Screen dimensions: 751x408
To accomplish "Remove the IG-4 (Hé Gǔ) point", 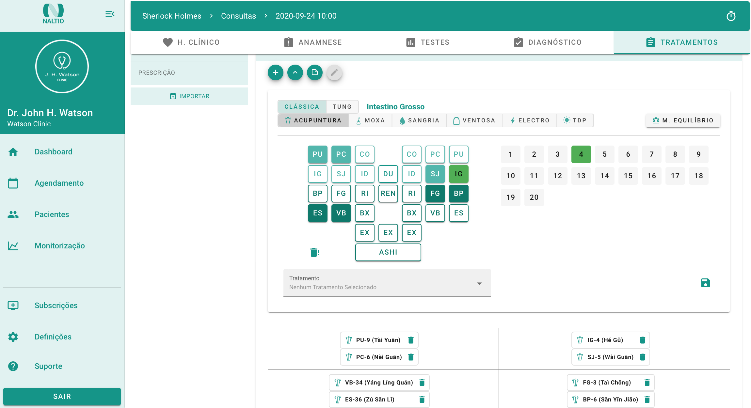I will click(x=642, y=340).
